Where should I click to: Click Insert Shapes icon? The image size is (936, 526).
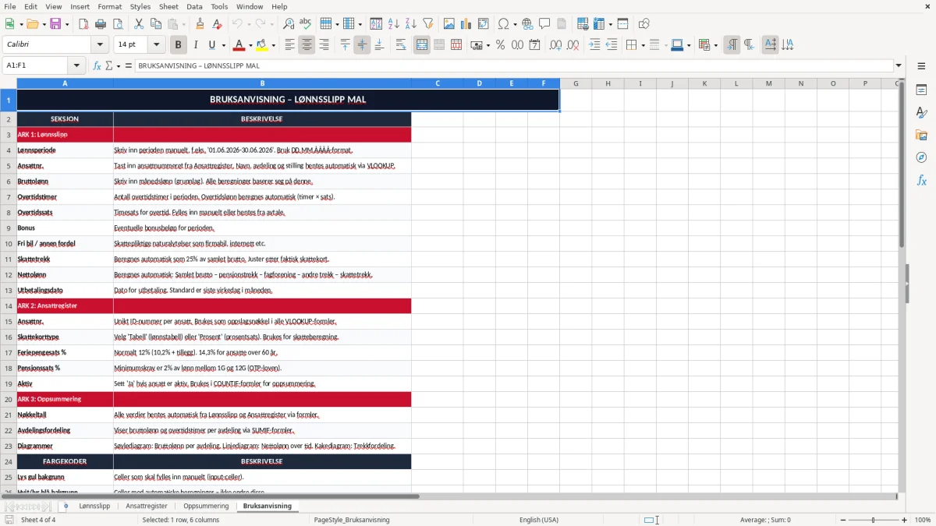643,24
